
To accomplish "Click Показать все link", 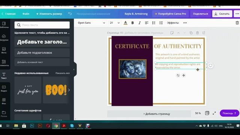I will pos(63,73).
